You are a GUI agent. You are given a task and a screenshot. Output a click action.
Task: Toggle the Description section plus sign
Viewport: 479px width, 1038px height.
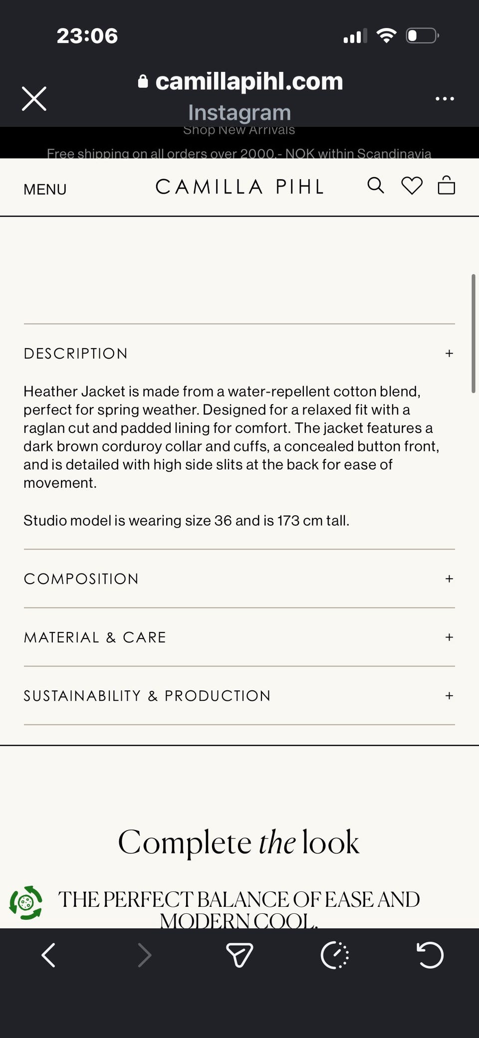[449, 353]
